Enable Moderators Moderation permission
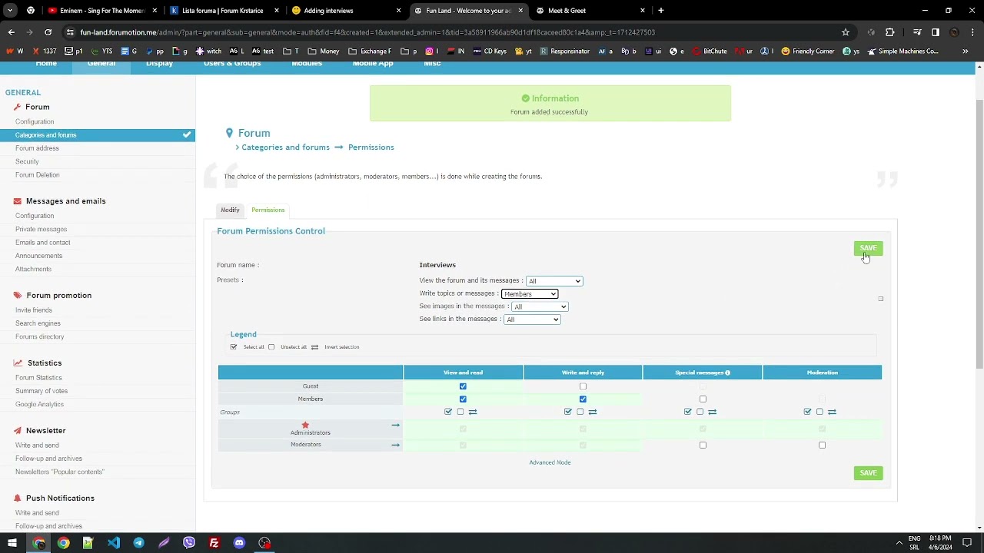The image size is (984, 553). pyautogui.click(x=822, y=445)
